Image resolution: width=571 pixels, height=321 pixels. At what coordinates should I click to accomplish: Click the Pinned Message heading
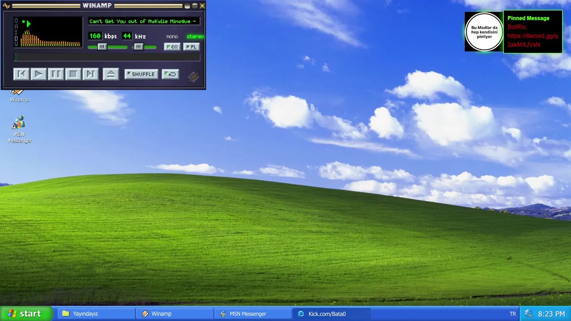(x=528, y=18)
